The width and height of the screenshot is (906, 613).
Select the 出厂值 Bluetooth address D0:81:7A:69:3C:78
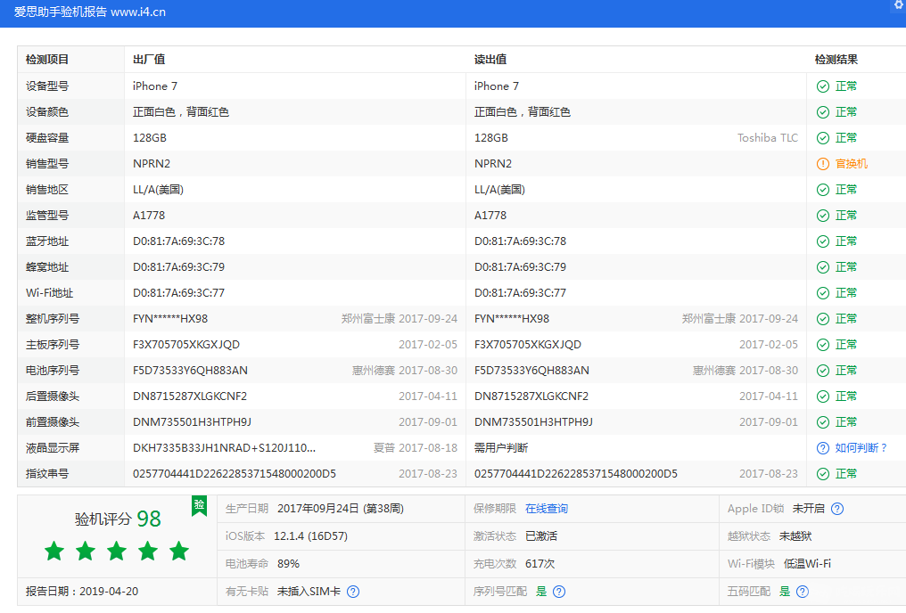tap(178, 241)
